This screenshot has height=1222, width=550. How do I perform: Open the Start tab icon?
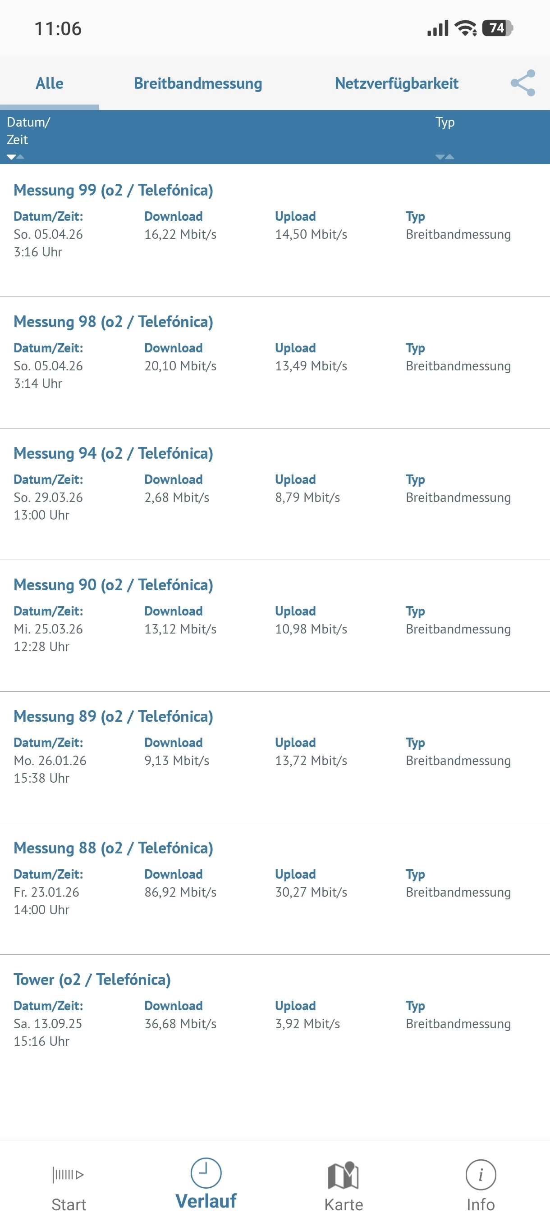click(x=68, y=1175)
